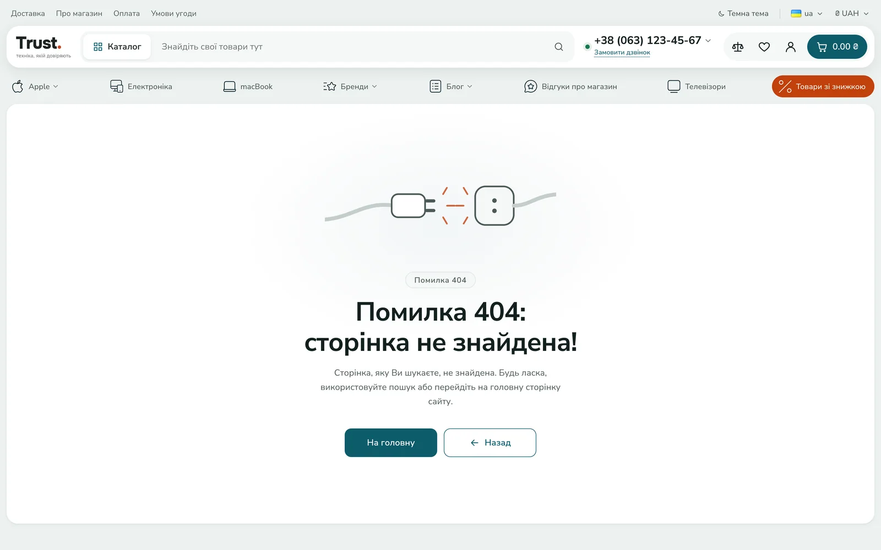The height and width of the screenshot is (550, 881).
Task: Open the product comparison scales icon
Action: [x=738, y=47]
